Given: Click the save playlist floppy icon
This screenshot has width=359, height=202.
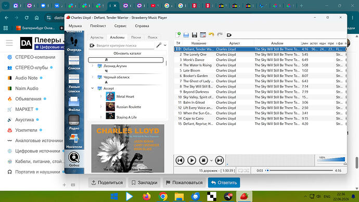Looking at the screenshot, I should (195, 35).
